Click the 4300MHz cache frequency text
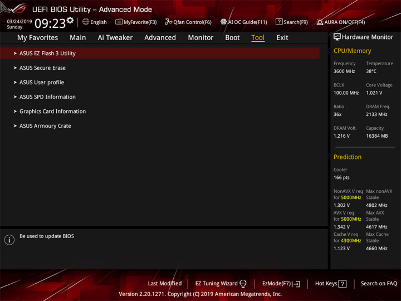This screenshot has width=401, height=301. click(351, 241)
